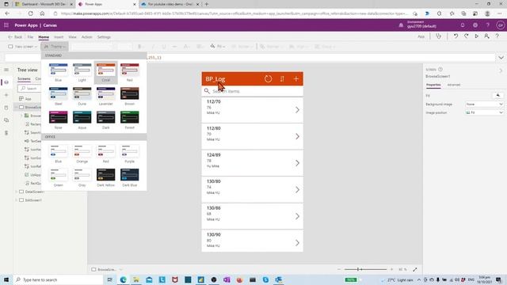Open the Background image dropdown
507x285 pixels.
tap(484, 104)
